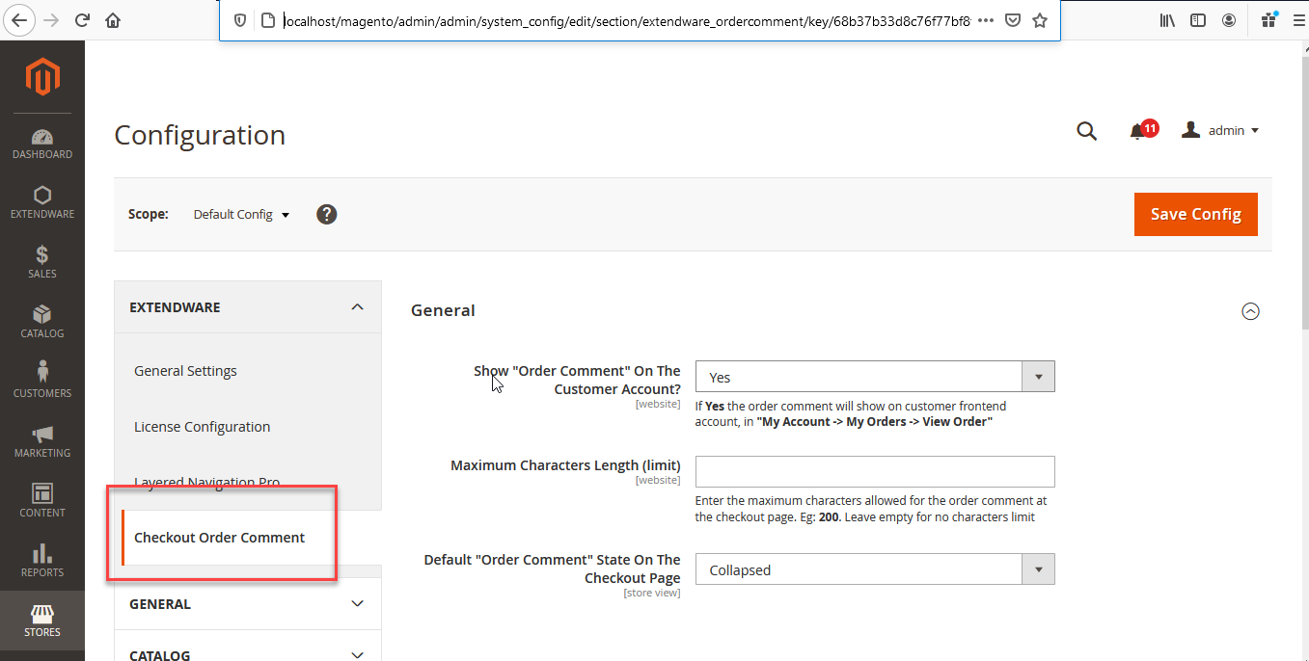Open the Sales sidebar menu
1309x661 pixels.
click(42, 263)
